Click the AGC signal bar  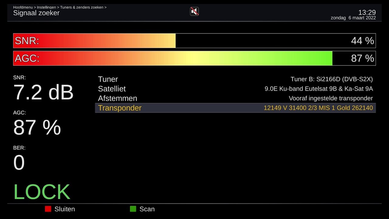point(194,58)
